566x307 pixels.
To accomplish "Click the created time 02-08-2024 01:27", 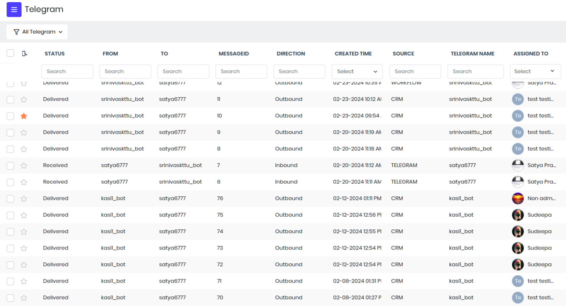I will (357, 297).
